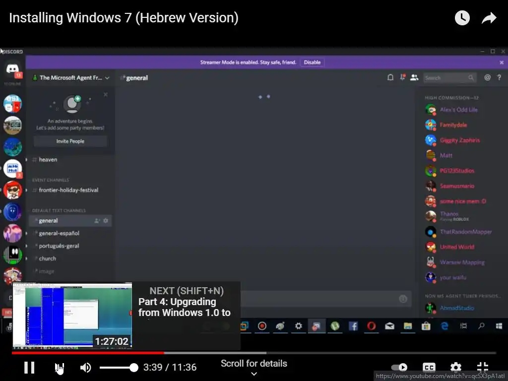Click the video title 'Installing Windows 7 (Hebrew Version)'

tap(124, 18)
